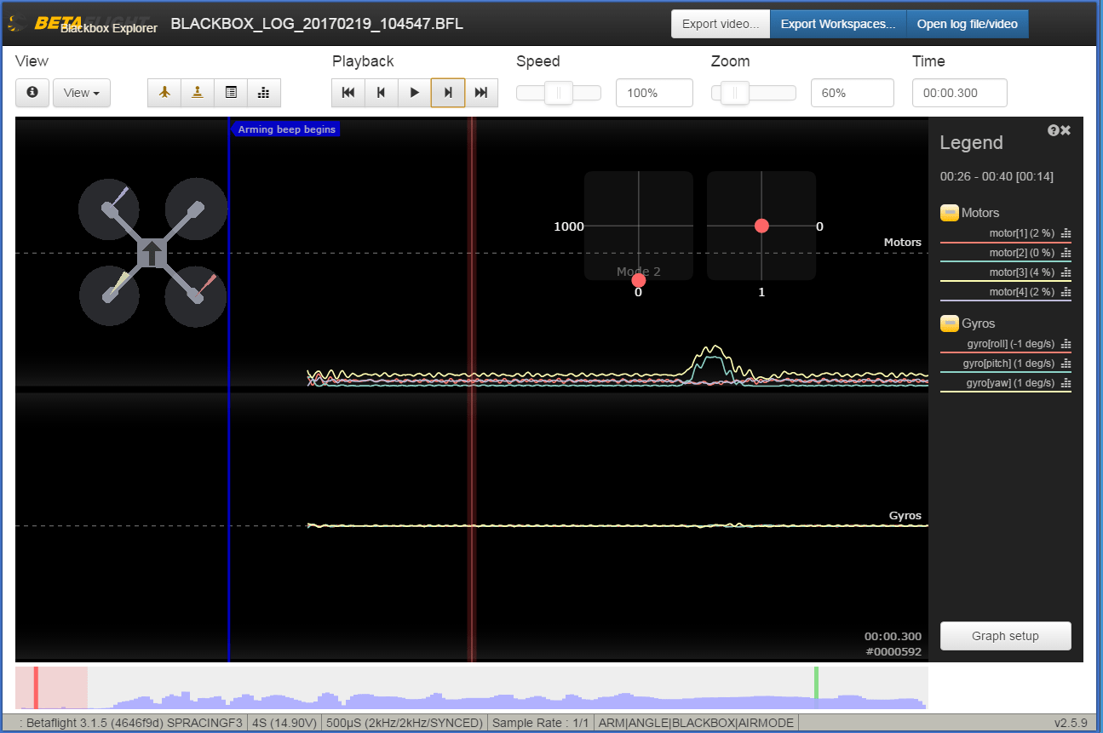Viewport: 1103px width, 733px height.
Task: Open the View dropdown menu
Action: (82, 93)
